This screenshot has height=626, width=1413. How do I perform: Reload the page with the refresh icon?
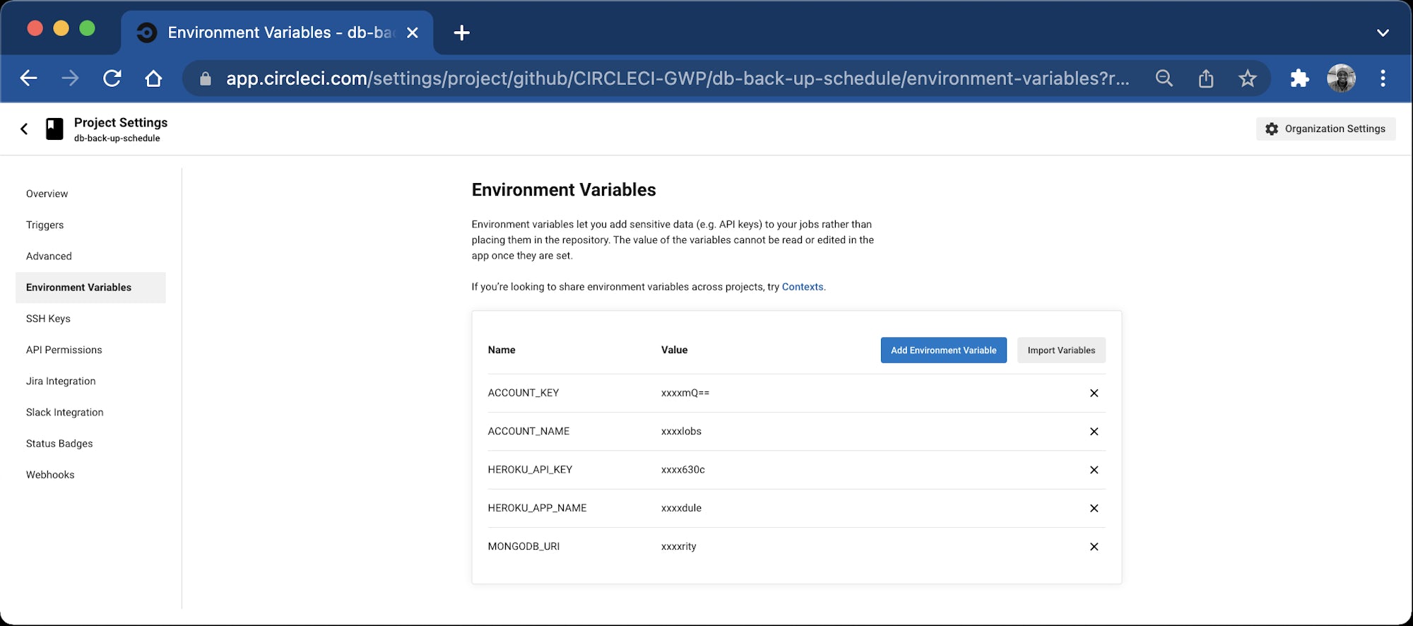click(112, 78)
